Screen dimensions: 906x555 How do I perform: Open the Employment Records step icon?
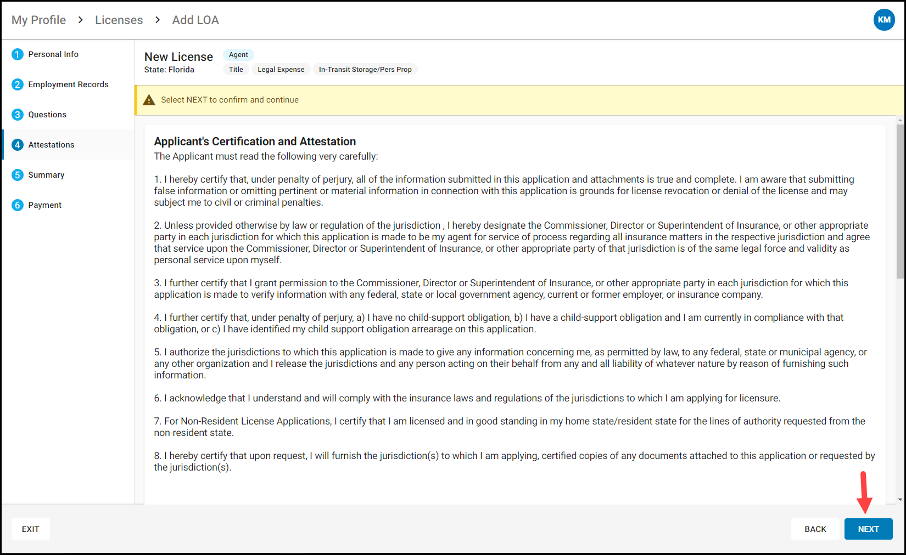17,84
